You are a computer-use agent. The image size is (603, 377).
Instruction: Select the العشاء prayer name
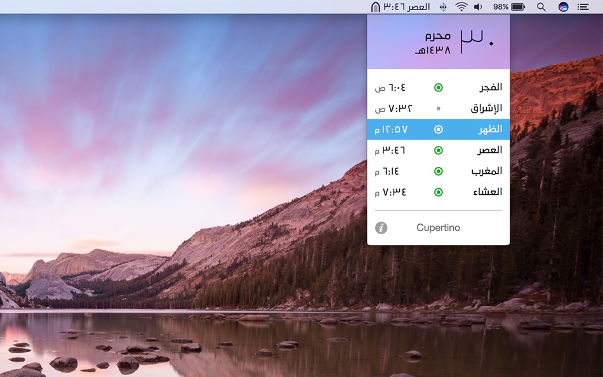point(487,192)
